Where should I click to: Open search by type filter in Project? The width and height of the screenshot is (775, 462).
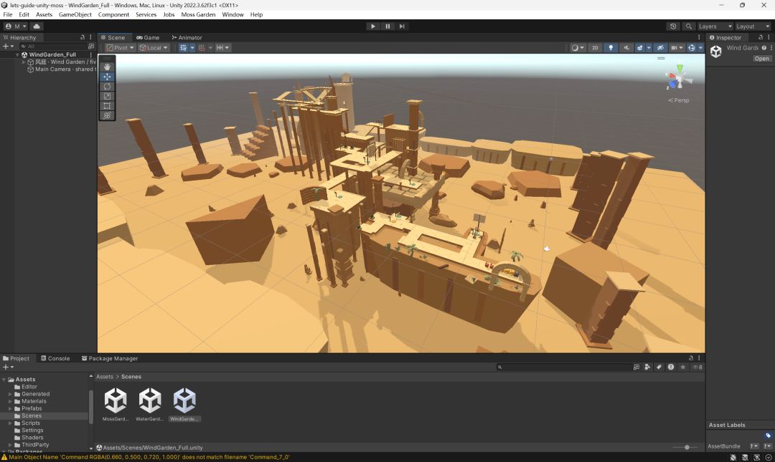click(x=647, y=367)
